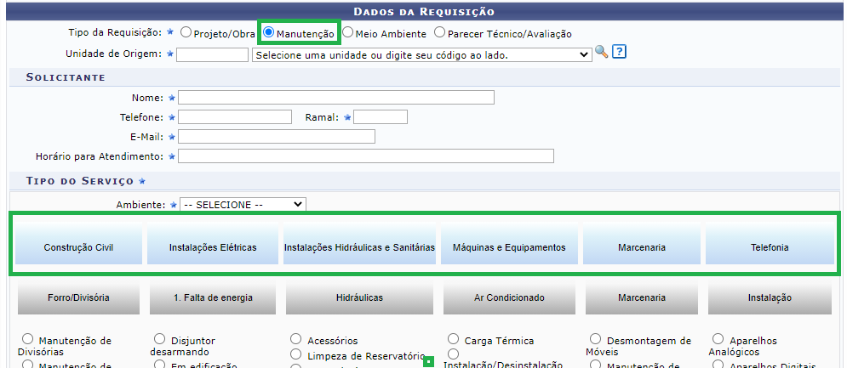This screenshot has height=368, width=847.
Task: Select Instalações Hidráulicas e Sanitárias tab
Action: 359,247
